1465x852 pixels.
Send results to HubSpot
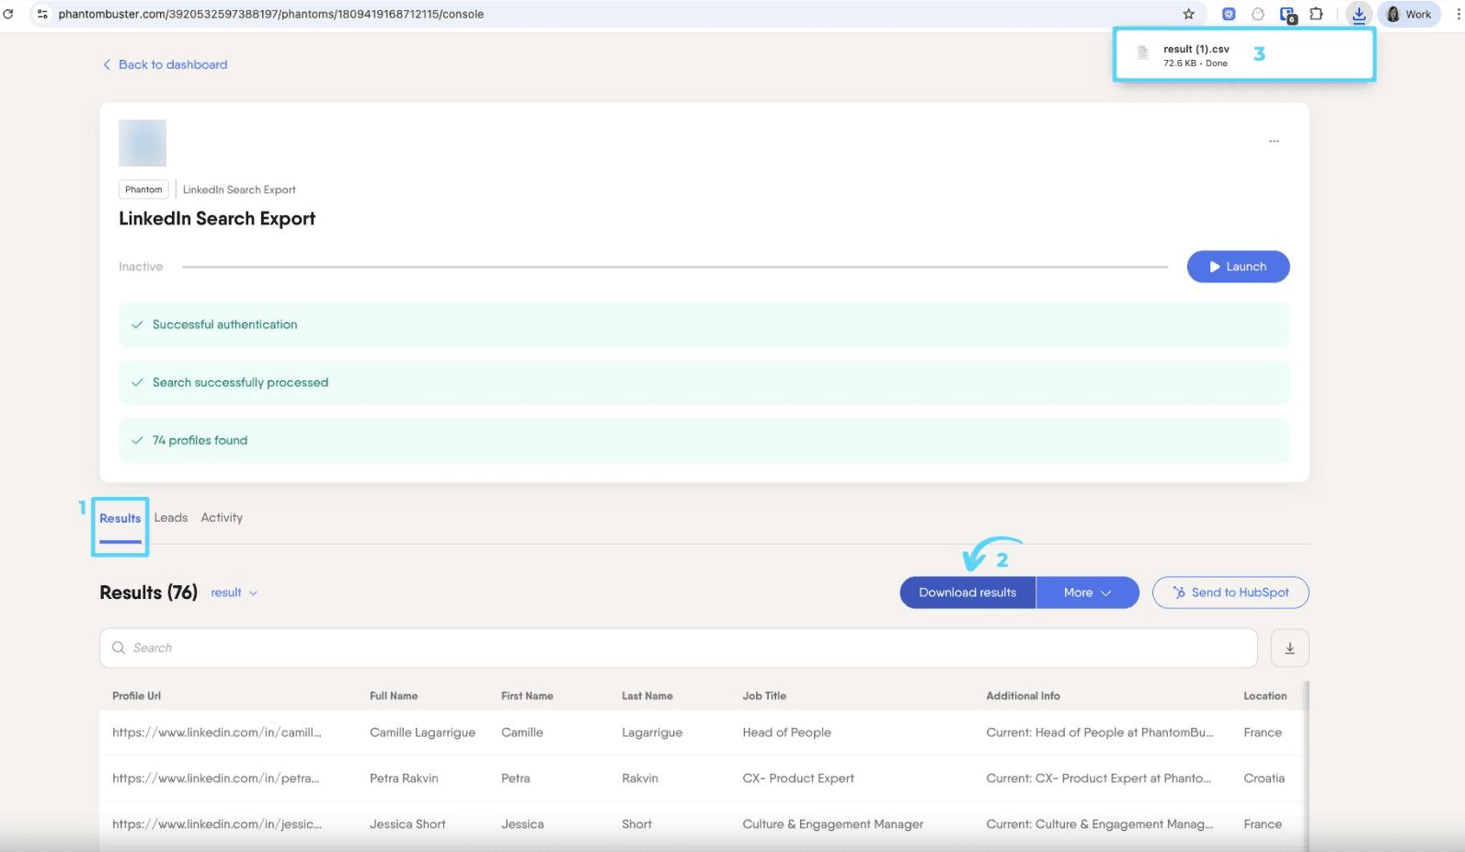tap(1230, 593)
